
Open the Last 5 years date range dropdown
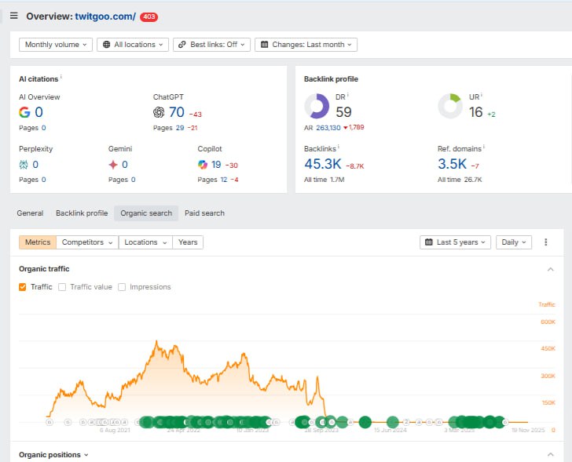(456, 242)
